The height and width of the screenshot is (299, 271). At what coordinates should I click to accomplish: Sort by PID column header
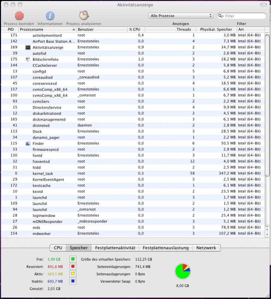click(10, 29)
